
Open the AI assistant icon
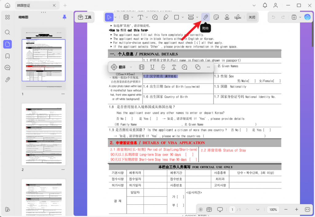click(x=307, y=17)
